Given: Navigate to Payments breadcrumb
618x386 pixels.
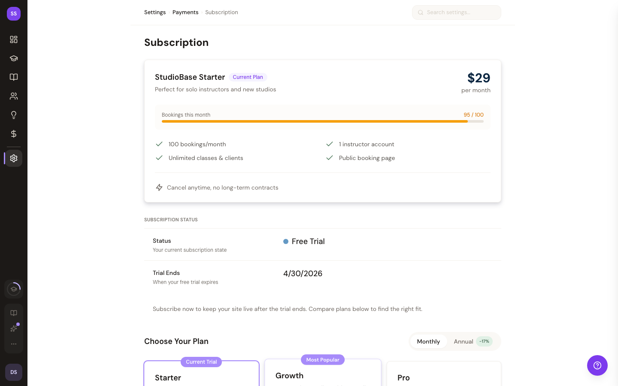Looking at the screenshot, I should (x=185, y=12).
